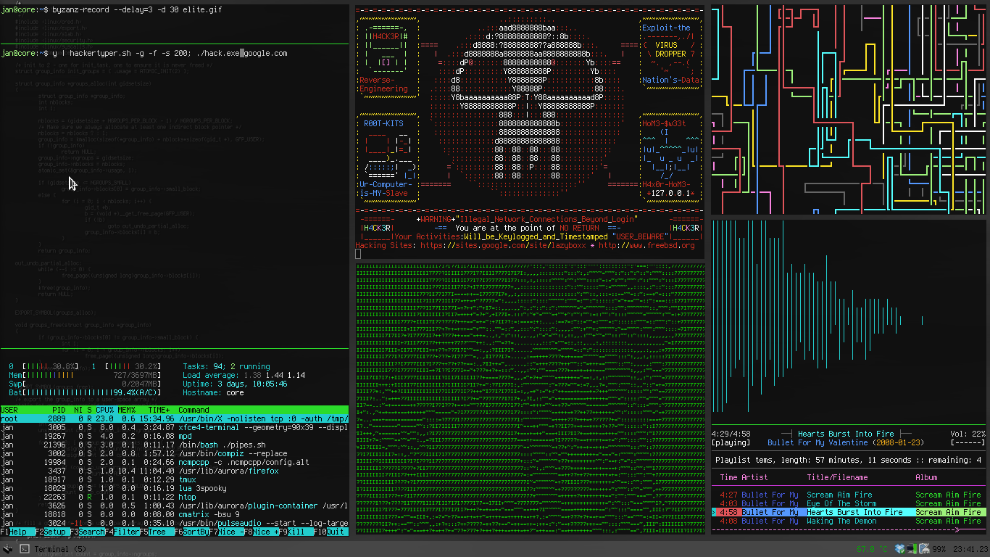Open the SortBy menu in htop
The image size is (990, 557).
click(x=196, y=532)
